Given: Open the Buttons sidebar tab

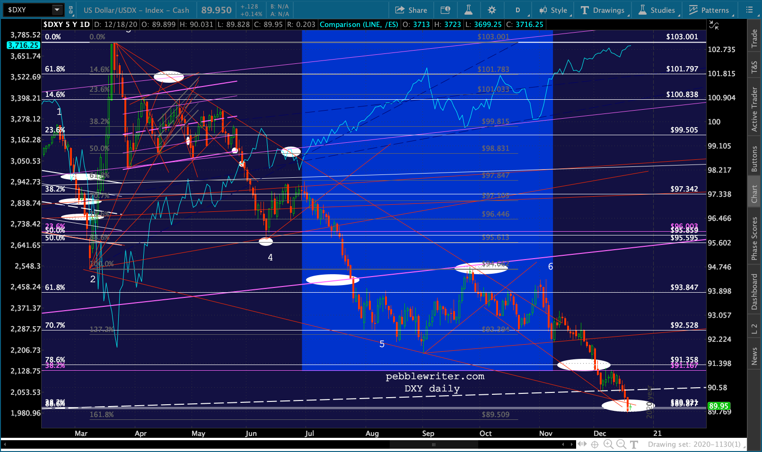Looking at the screenshot, I should [x=754, y=158].
